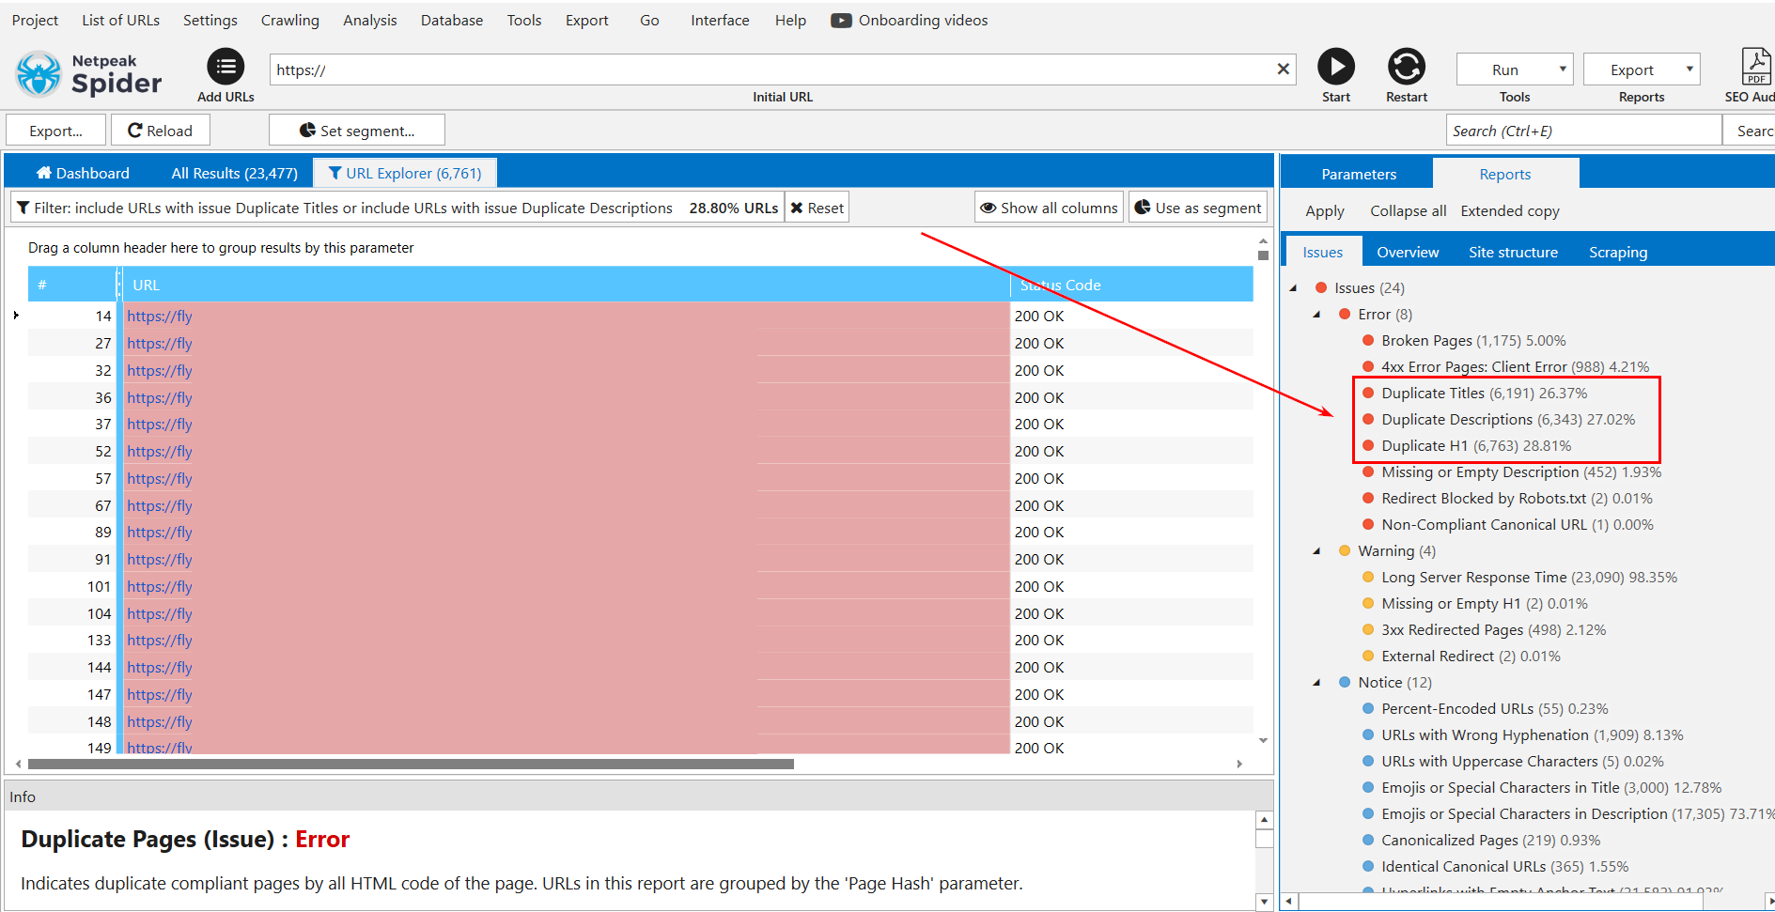Click the Apply button in Reports panel
This screenshot has width=1775, height=912.
[1323, 210]
